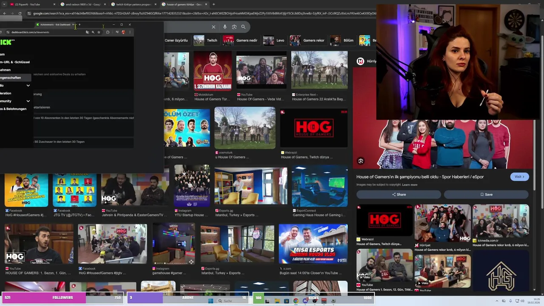Open the three-dot Chrome menu in Kick window
This screenshot has height=306, width=544.
(130, 32)
